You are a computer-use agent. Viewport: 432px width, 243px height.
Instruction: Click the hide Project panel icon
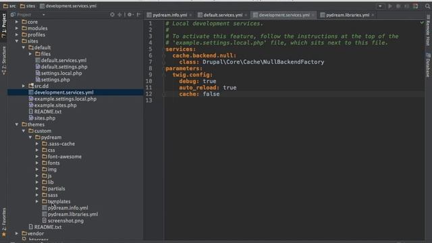coord(138,15)
